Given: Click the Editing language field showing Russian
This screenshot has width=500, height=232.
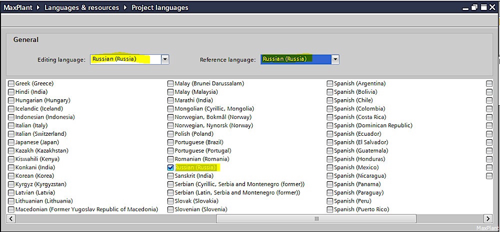Looking at the screenshot, I should [x=125, y=59].
